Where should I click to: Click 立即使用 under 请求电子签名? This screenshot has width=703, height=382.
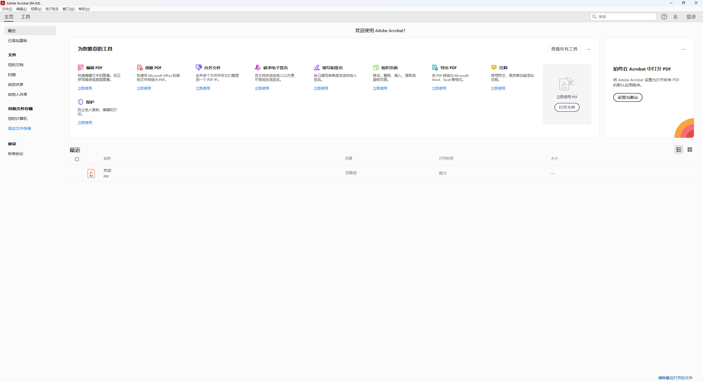(x=262, y=88)
